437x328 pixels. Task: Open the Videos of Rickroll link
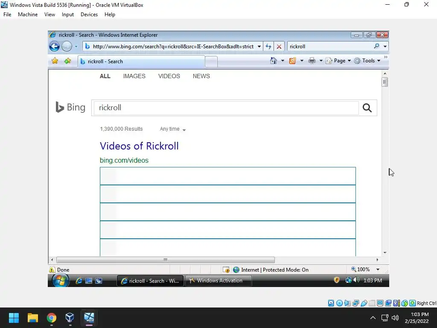pos(139,146)
